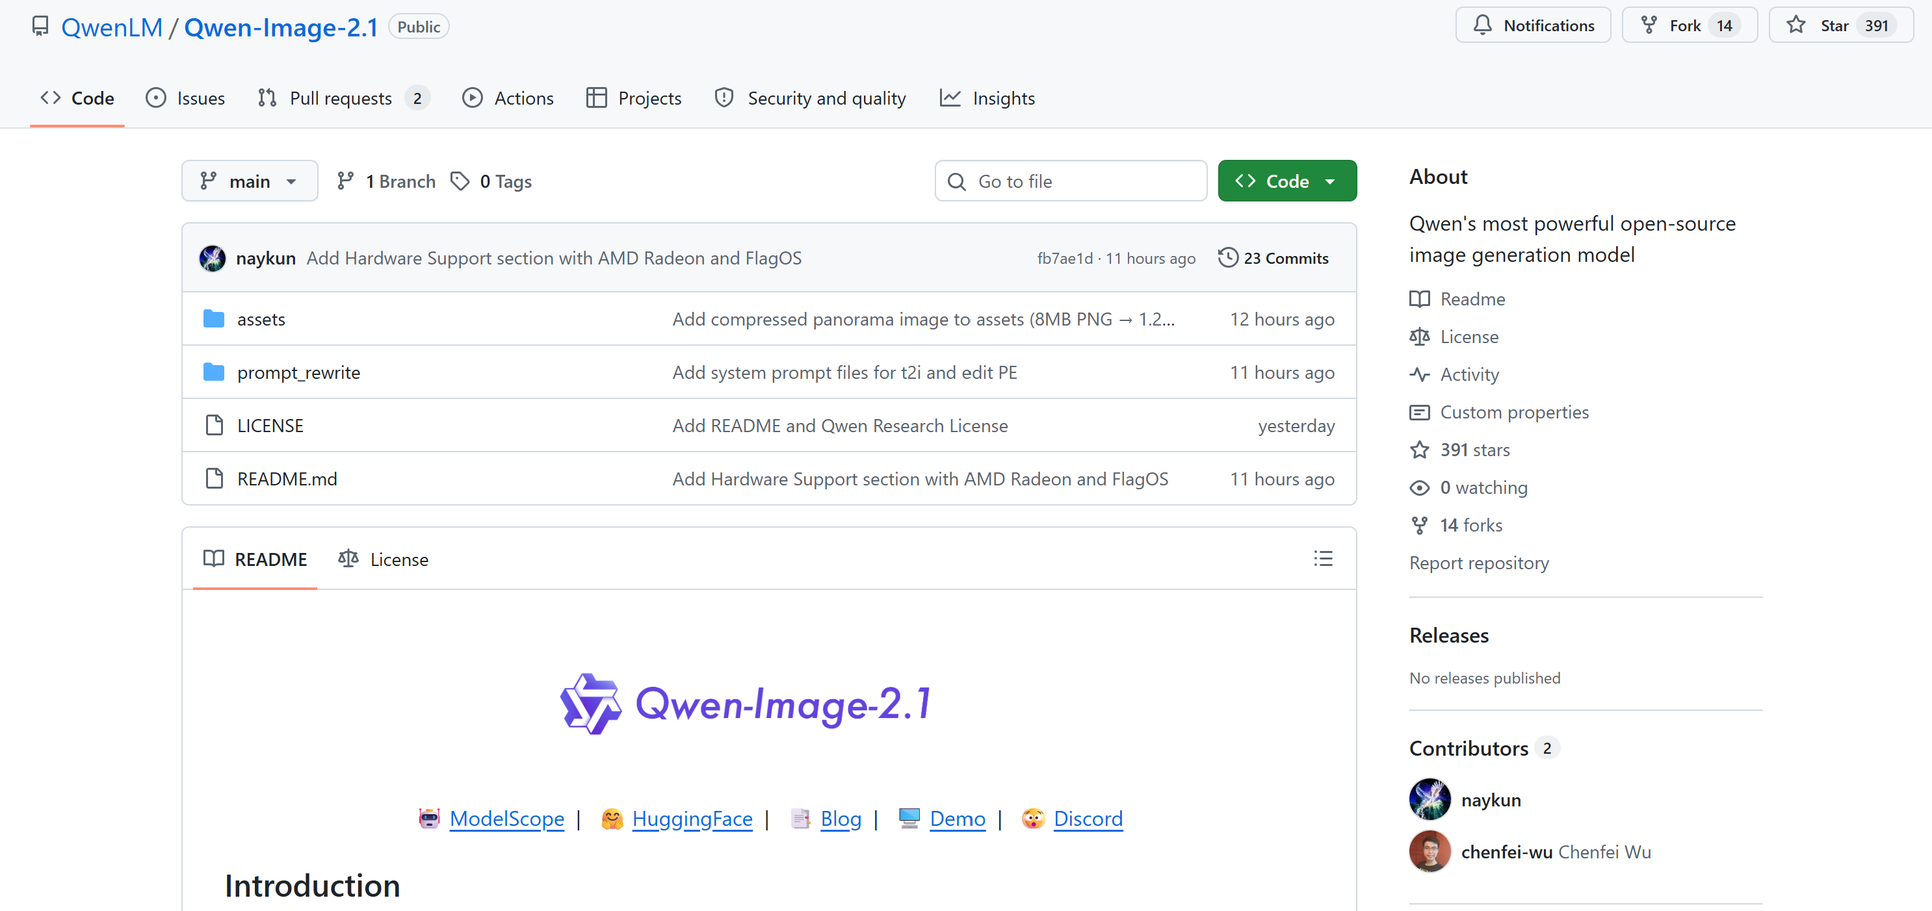Click the repository icon beside QwenLM

point(40,27)
